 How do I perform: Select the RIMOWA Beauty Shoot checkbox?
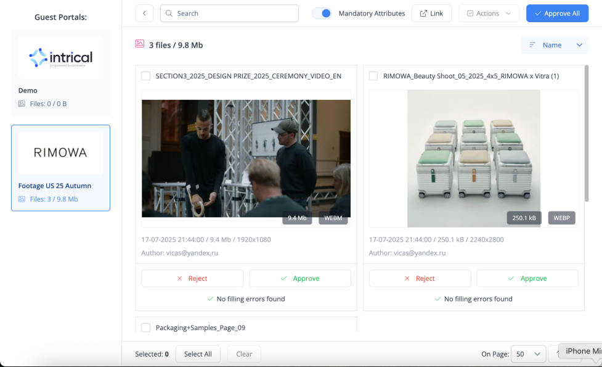[x=373, y=76]
